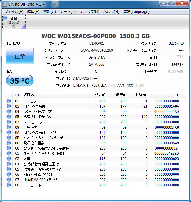This screenshot has width=191, height=202.
Task: Select the スピンアップ時間 attribute name
Action: coord(34,106)
